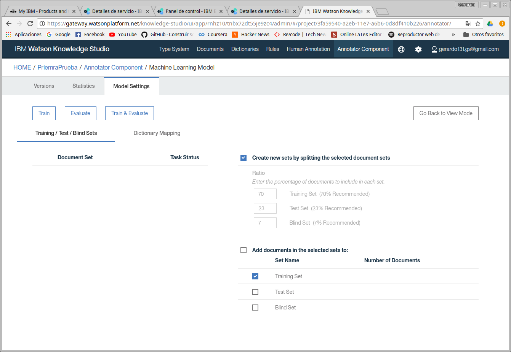Viewport: 511px width, 352px height.
Task: Focus the Training Set ratio field
Action: (265, 194)
